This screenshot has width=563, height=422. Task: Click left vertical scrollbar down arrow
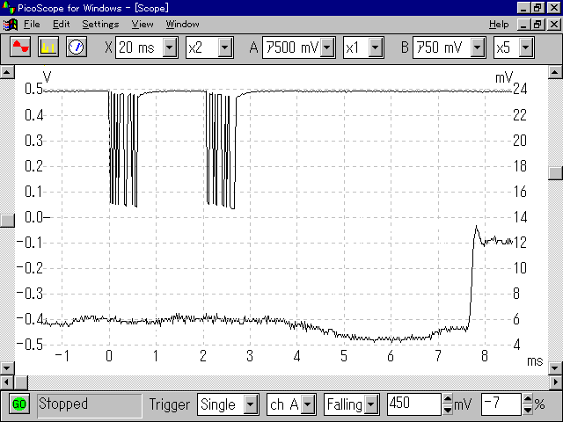(x=7, y=367)
